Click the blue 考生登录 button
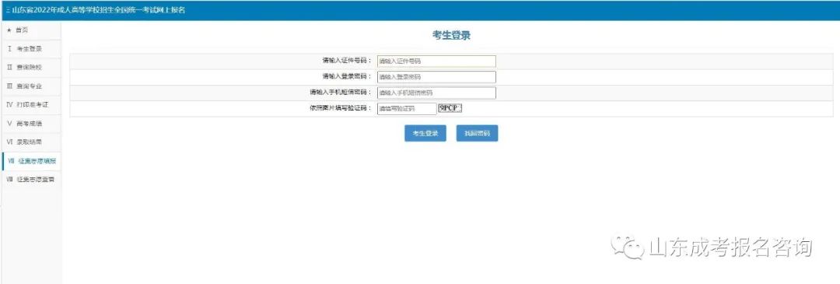 (x=425, y=133)
